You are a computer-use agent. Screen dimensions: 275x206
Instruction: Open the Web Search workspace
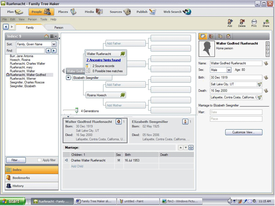point(177,12)
